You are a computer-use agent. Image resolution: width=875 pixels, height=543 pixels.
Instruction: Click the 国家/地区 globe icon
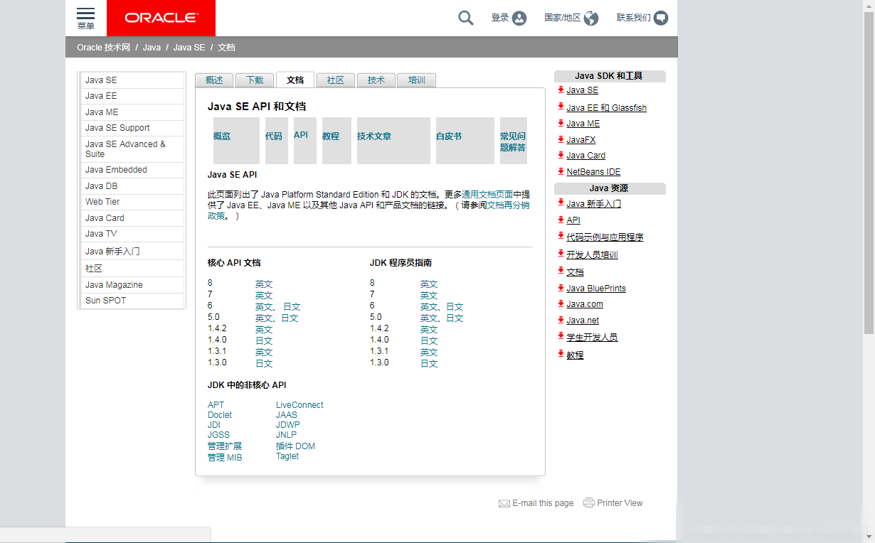pos(591,18)
